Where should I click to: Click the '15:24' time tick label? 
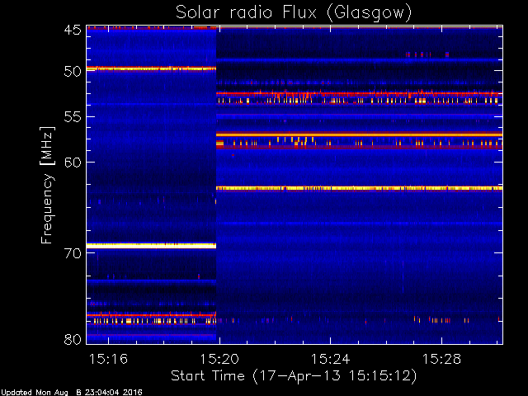point(330,359)
